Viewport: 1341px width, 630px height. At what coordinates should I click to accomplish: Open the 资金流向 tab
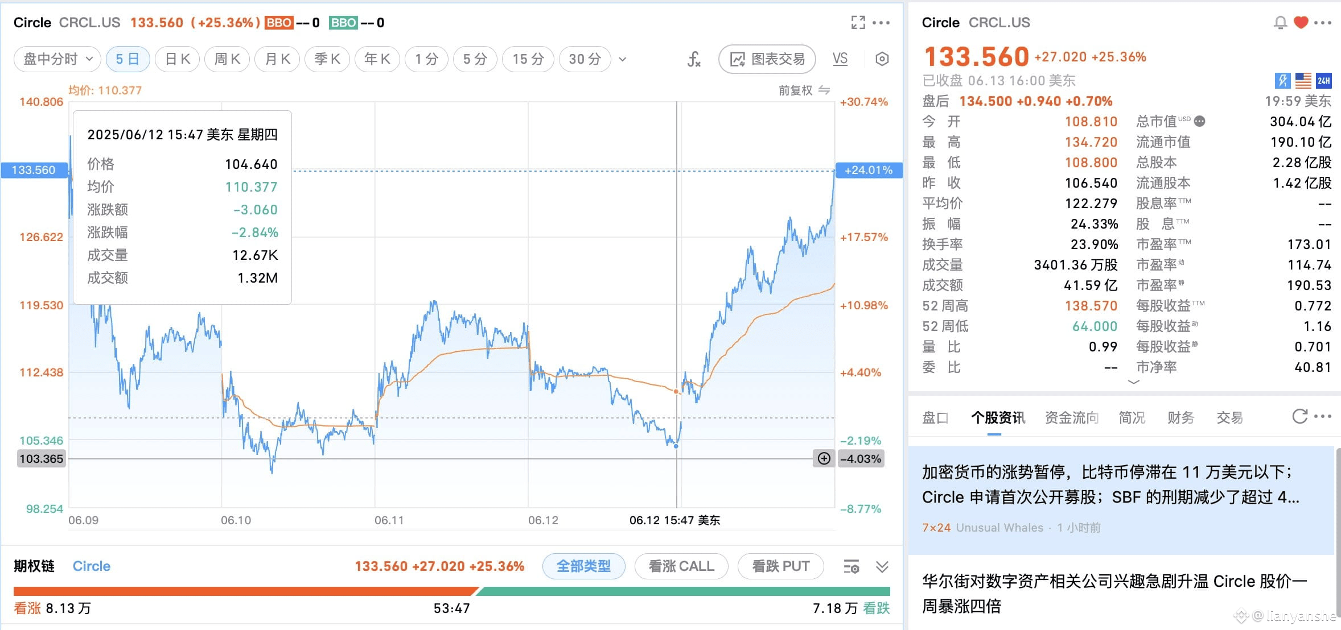point(1072,418)
